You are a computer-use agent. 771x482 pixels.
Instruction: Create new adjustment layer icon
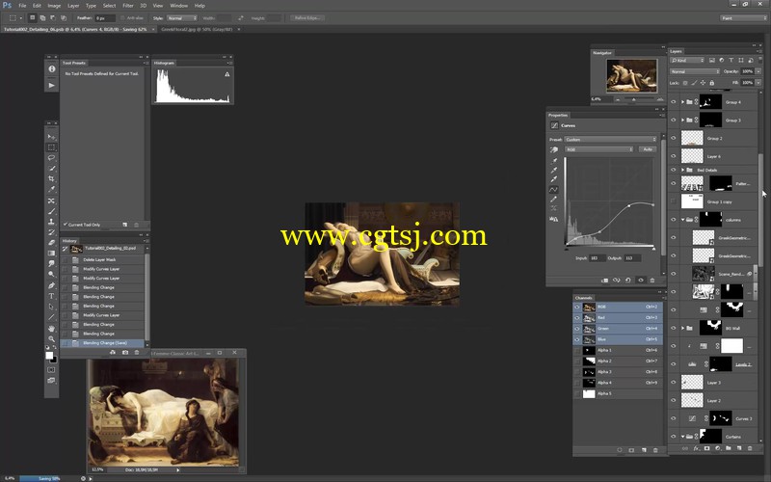(x=718, y=448)
